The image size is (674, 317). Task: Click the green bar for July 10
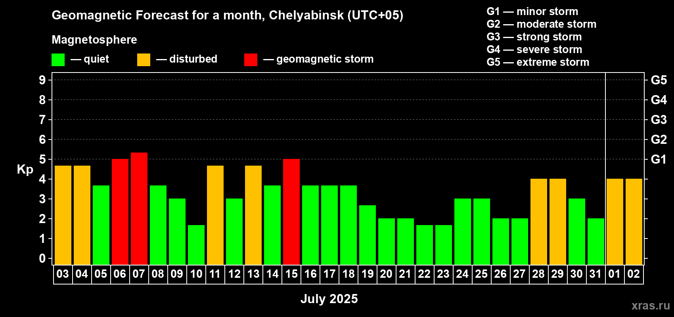tap(196, 245)
